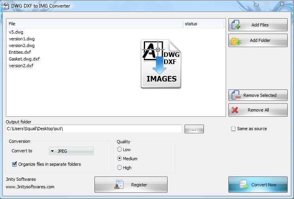Click the app icon in title bar

6,6
